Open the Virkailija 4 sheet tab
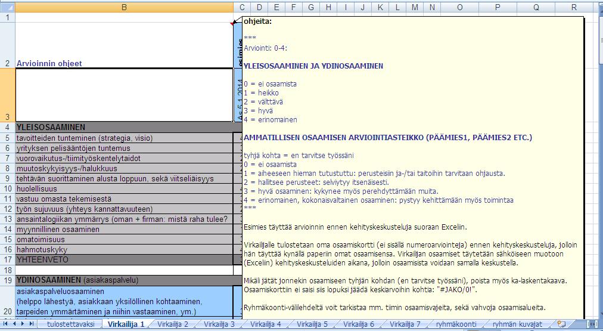The width and height of the screenshot is (603, 331). [266, 324]
